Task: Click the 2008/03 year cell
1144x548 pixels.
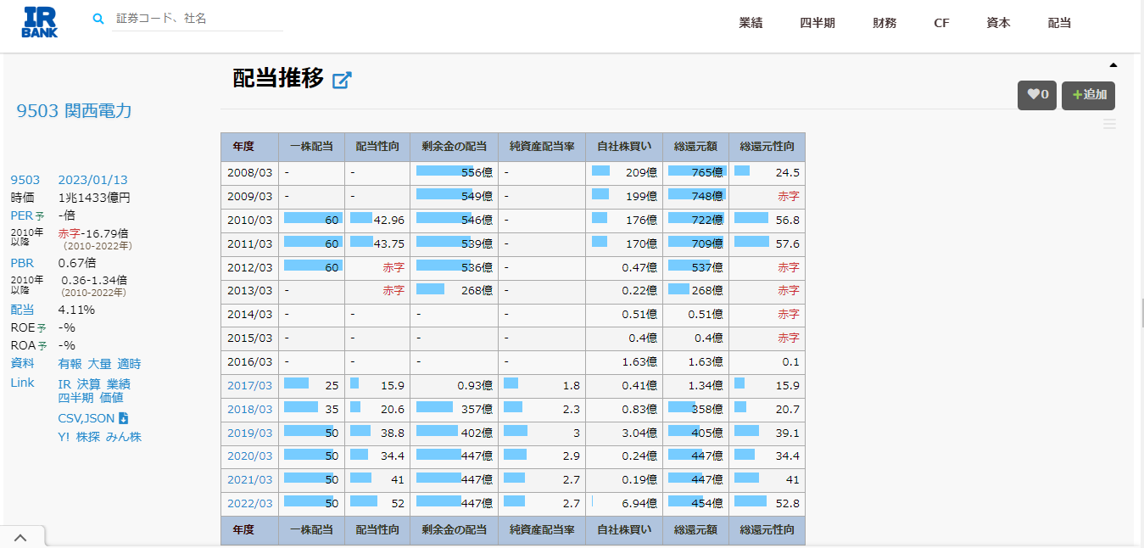Action: [x=250, y=172]
